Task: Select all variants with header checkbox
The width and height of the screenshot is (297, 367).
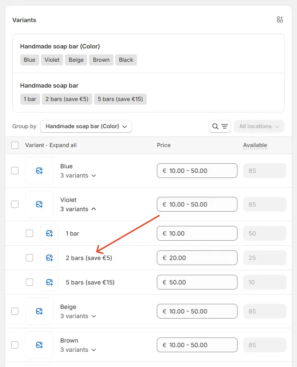Action: [x=15, y=145]
